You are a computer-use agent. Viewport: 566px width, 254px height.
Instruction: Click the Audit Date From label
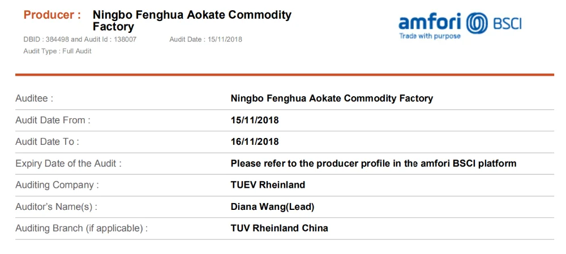[x=53, y=120]
